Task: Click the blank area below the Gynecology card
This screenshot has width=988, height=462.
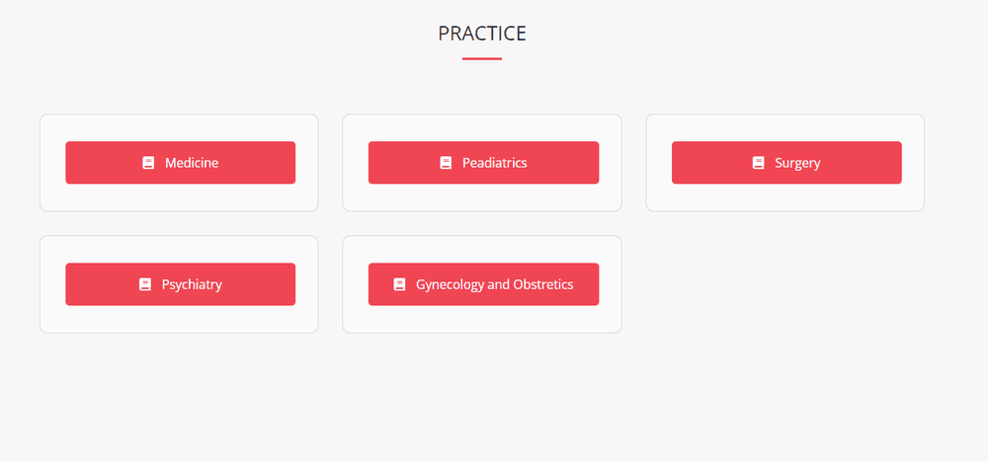Action: point(482,395)
